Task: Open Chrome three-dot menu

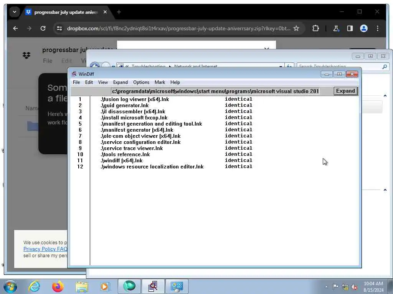Action: pyautogui.click(x=378, y=28)
